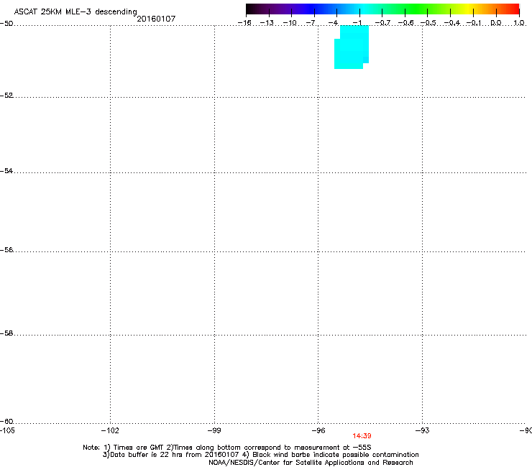This screenshot has width=532, height=467.
Task: Click the -16 value on the color scale
Action: (x=244, y=23)
